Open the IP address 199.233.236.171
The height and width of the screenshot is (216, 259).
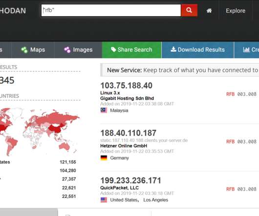click(130, 180)
